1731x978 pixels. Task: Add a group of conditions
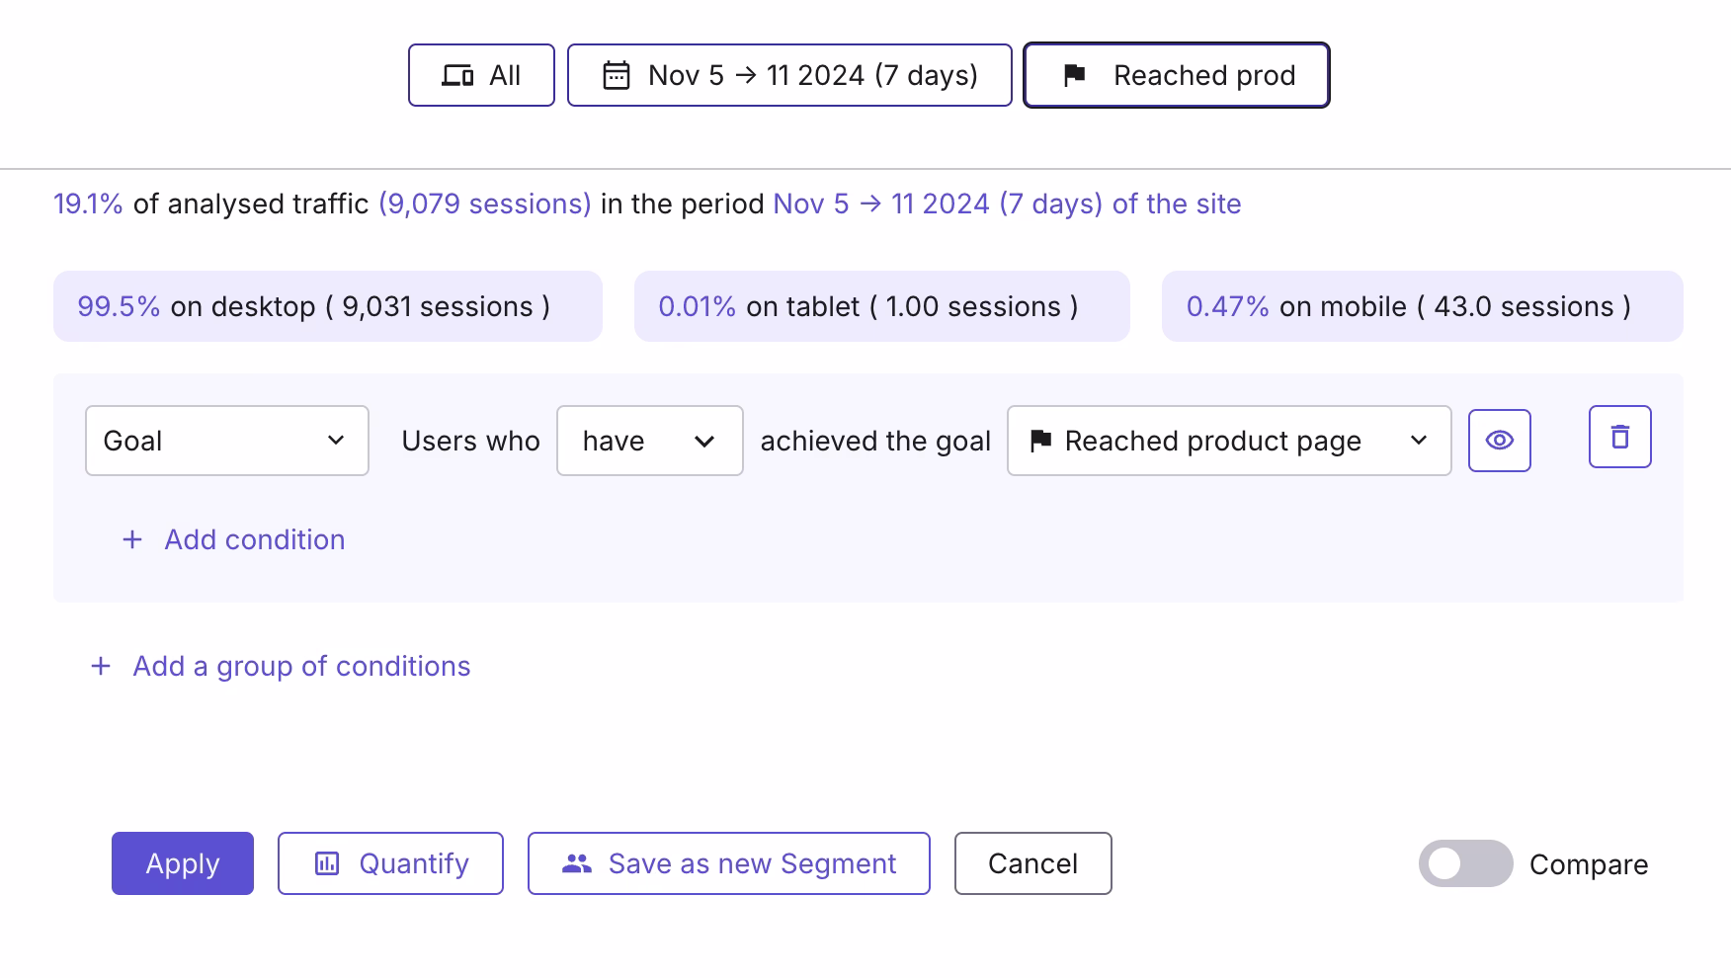(x=281, y=666)
